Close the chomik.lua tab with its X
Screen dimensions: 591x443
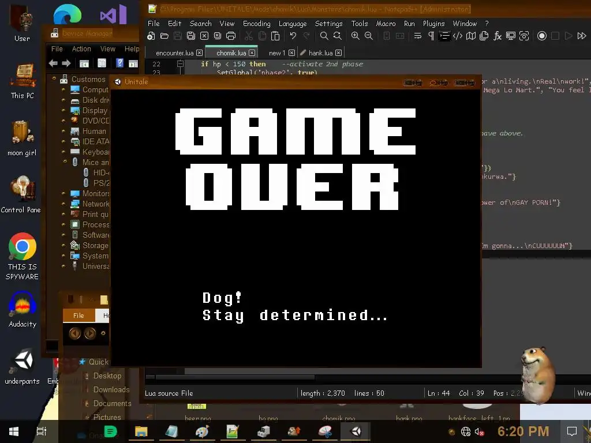click(x=252, y=53)
